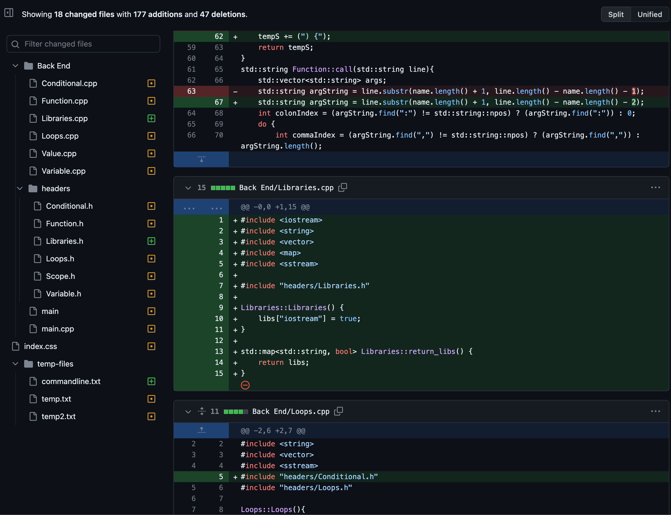Open Function.cpp in the file tree
Image resolution: width=671 pixels, height=515 pixels.
[64, 101]
